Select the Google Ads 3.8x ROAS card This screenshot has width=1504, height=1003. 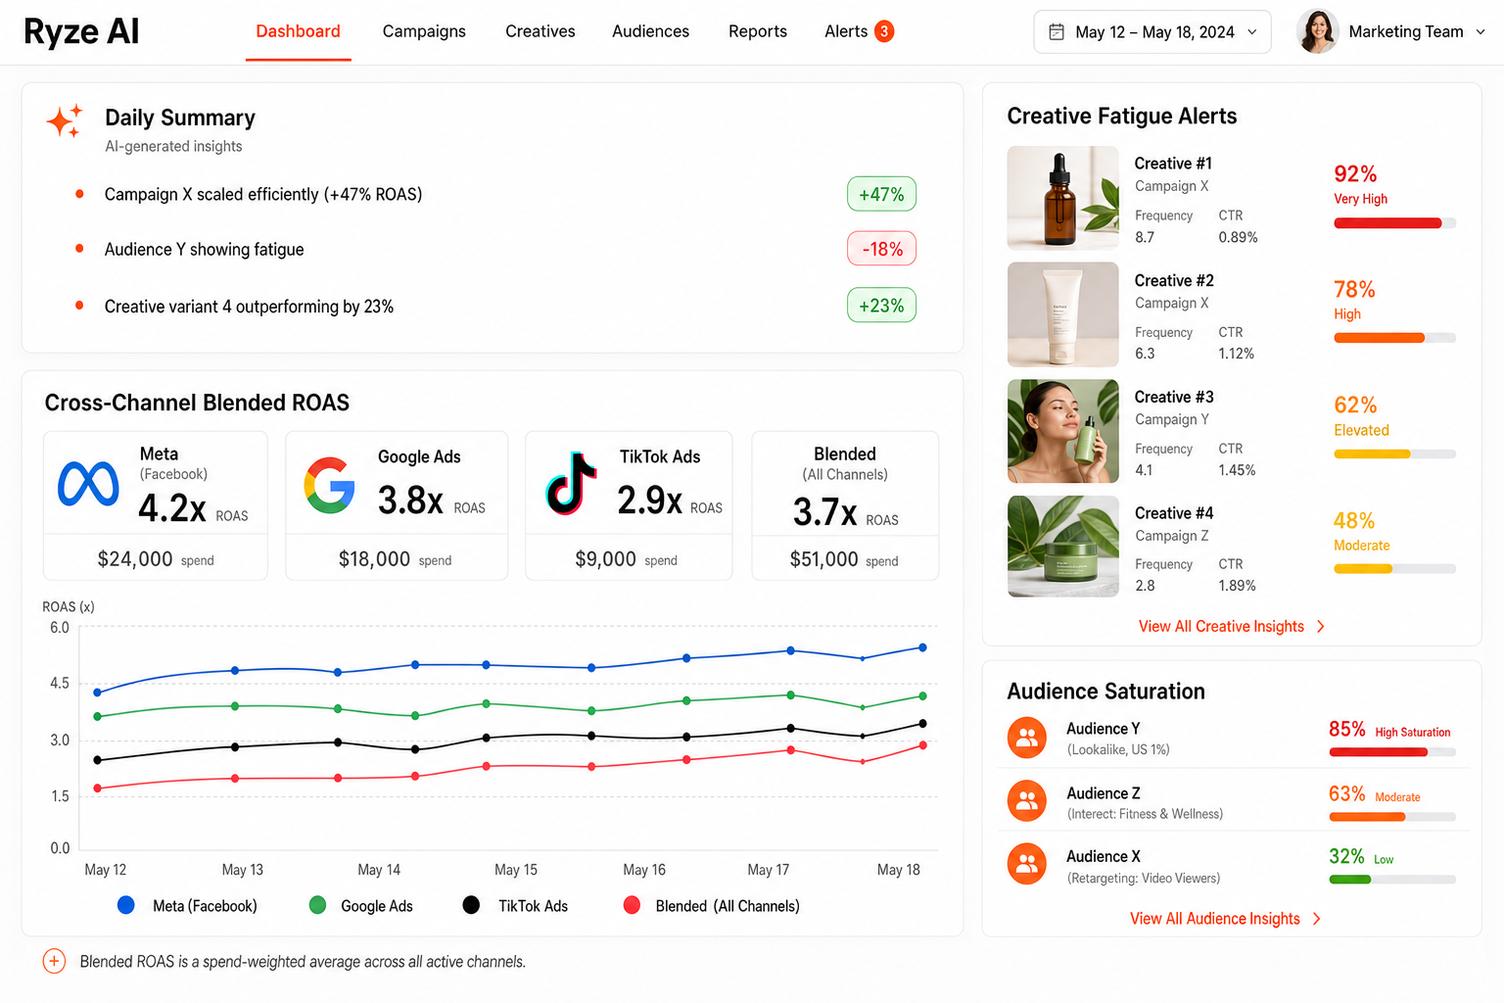tap(397, 505)
